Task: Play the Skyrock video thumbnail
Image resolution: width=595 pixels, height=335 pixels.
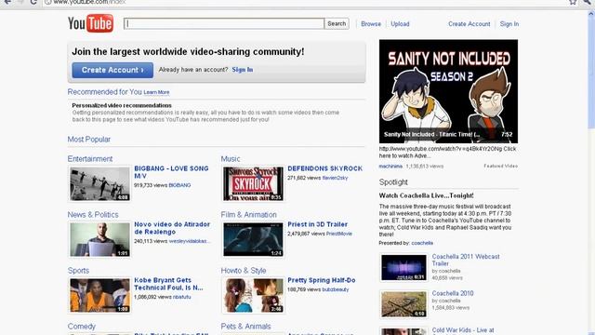Action: pos(253,184)
